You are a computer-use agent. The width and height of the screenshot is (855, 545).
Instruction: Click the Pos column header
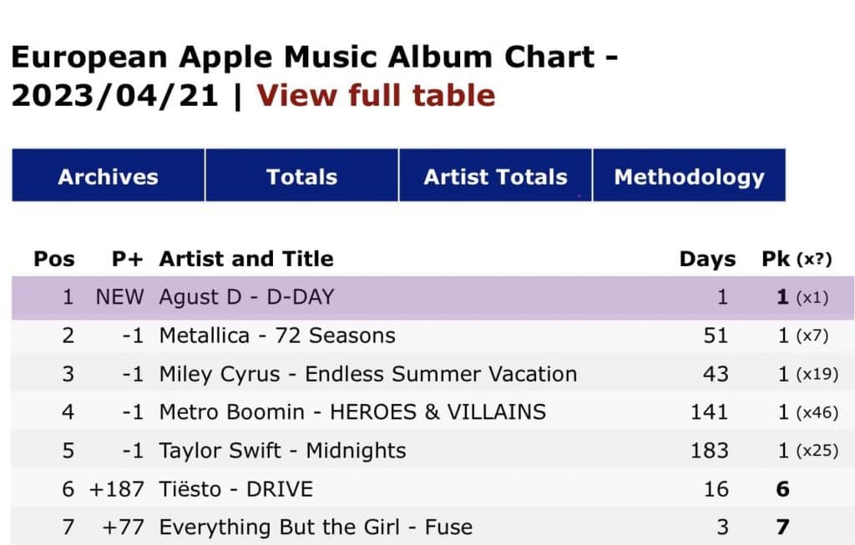click(x=54, y=259)
